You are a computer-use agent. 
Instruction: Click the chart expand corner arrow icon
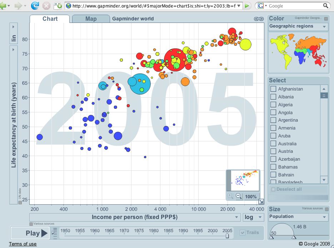261,201
